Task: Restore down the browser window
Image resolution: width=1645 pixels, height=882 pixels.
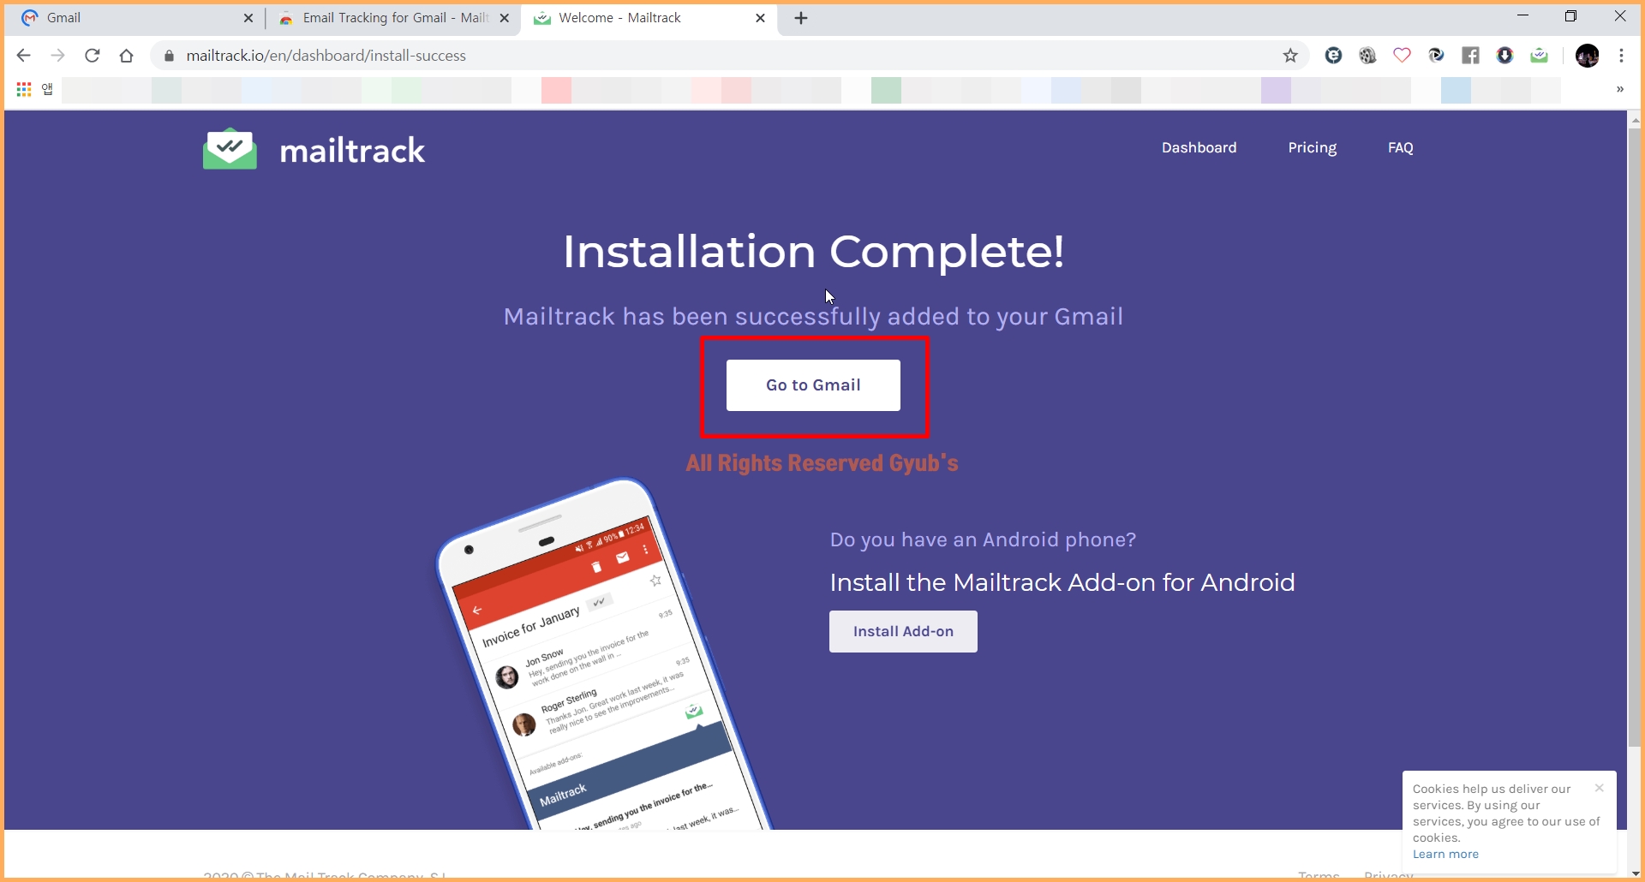Action: (1570, 16)
